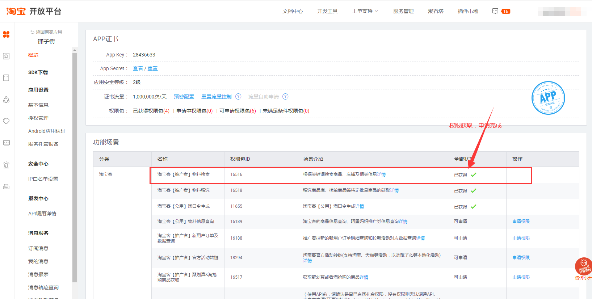
Task: Open the alarm light sidebar icon
Action: pos(6,165)
